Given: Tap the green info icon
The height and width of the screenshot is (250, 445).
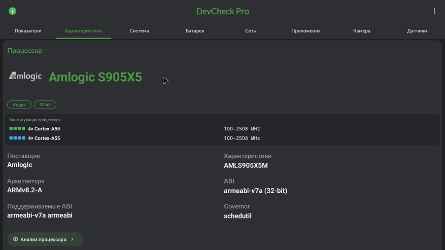Looking at the screenshot, I should (x=13, y=11).
